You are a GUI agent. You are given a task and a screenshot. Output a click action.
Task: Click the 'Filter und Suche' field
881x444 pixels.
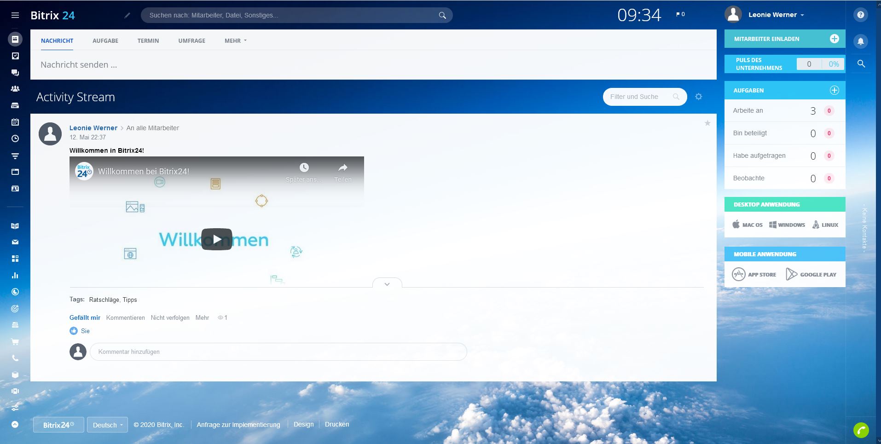(x=645, y=97)
